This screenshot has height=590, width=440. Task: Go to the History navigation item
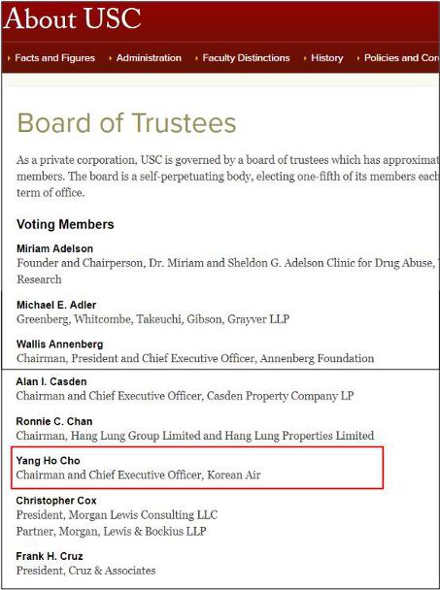pos(327,58)
